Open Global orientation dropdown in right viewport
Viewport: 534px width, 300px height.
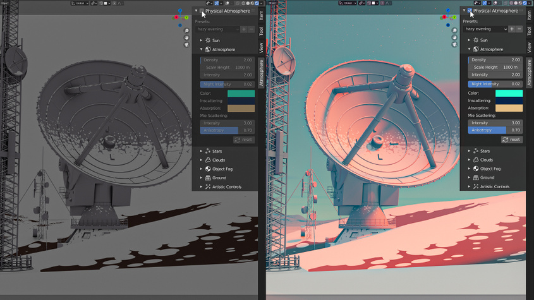(x=348, y=3)
